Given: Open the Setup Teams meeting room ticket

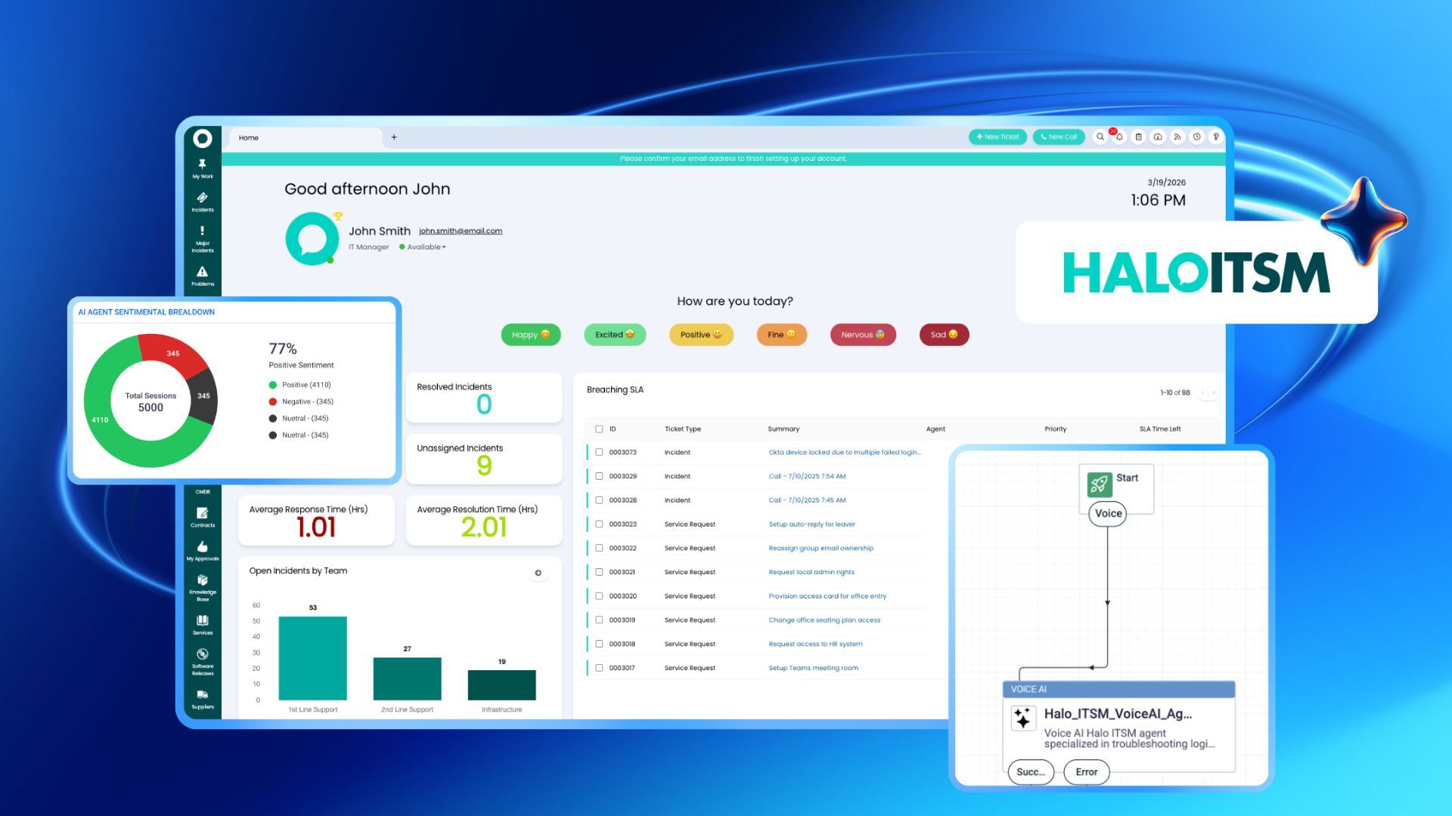Looking at the screenshot, I should [x=814, y=668].
